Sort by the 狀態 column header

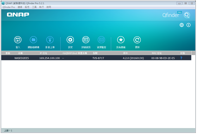183,53
